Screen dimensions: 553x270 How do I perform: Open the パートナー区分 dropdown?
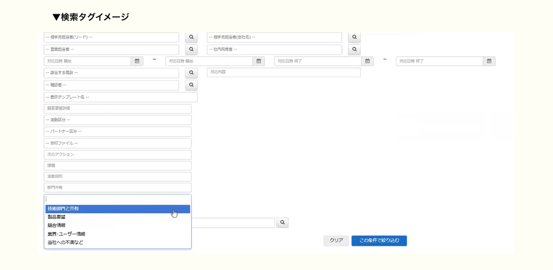(x=118, y=132)
